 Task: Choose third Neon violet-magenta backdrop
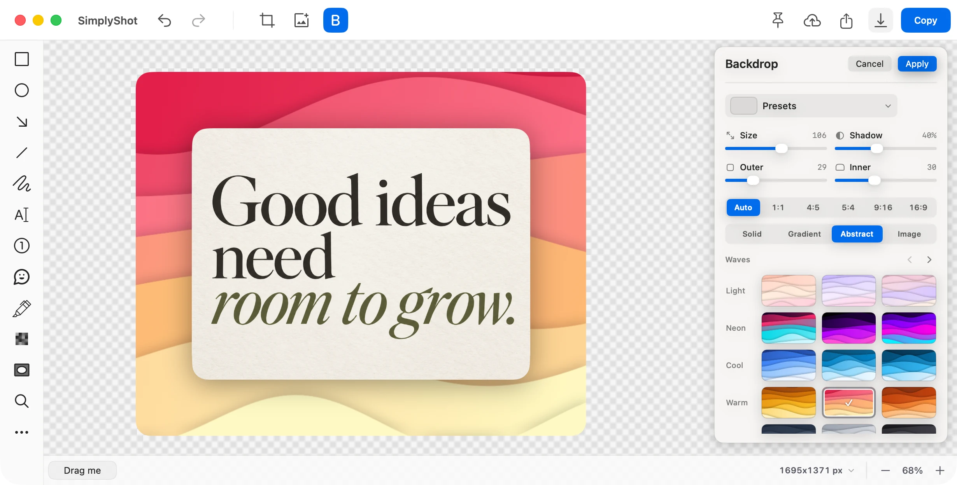point(909,328)
